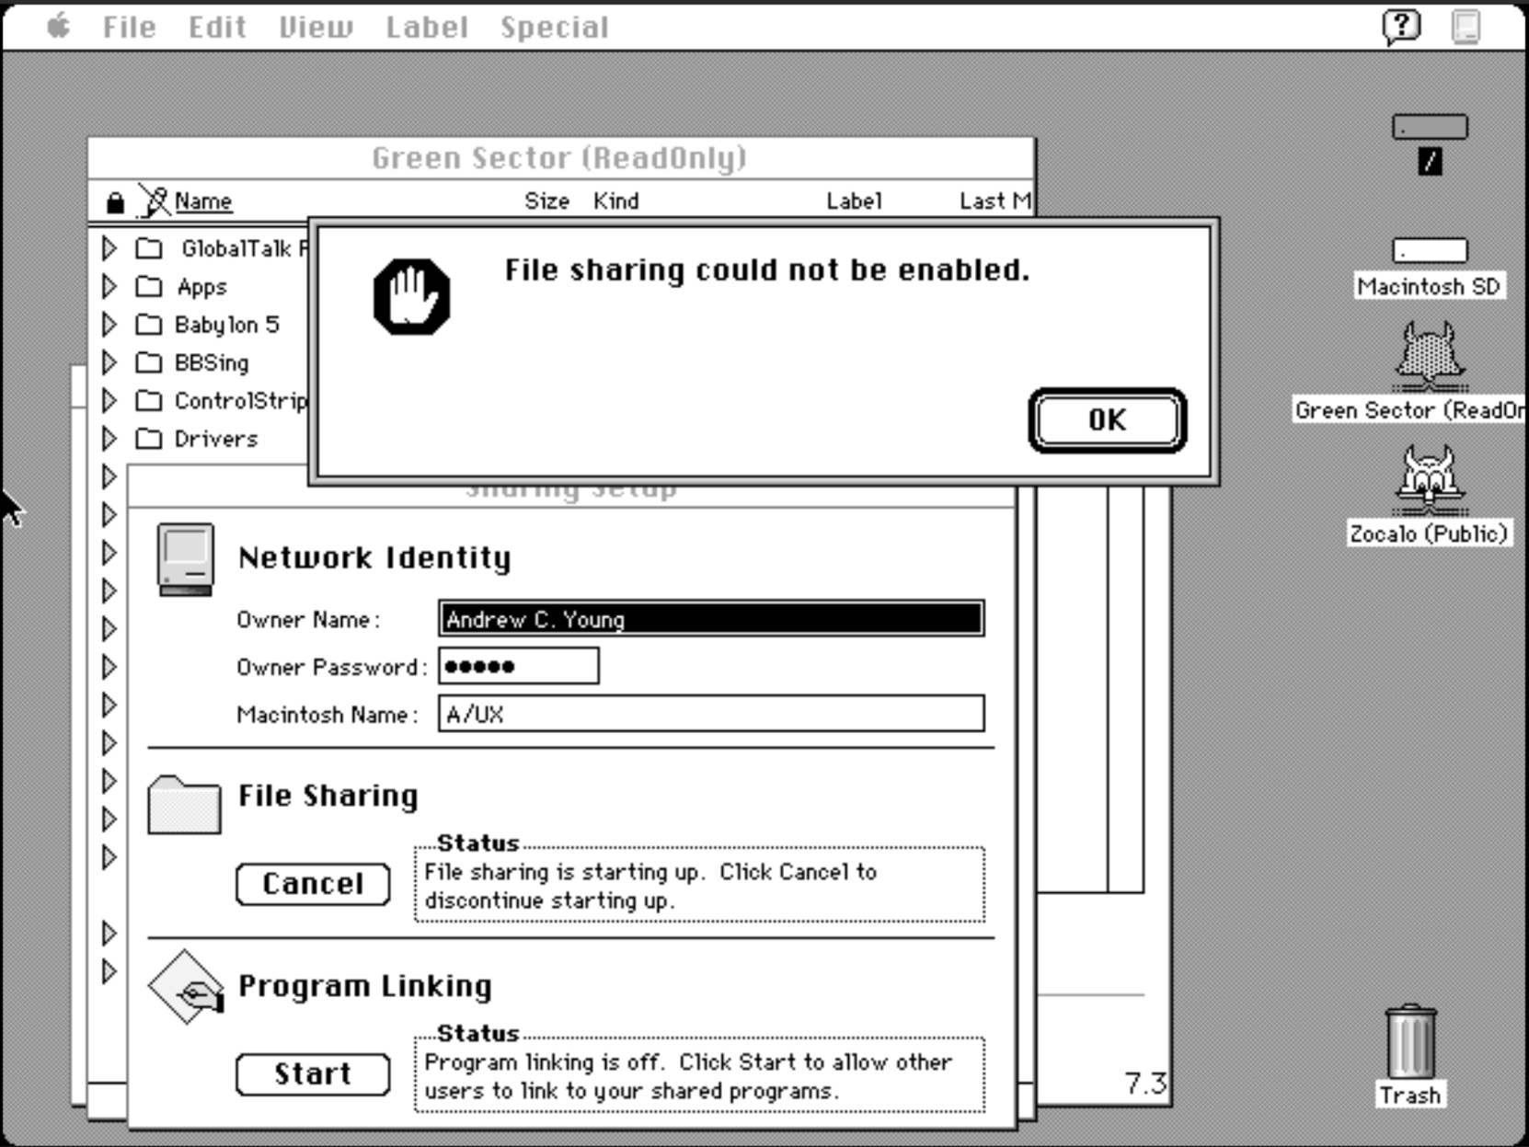Click the Program Linking icon
Viewport: 1529px width, 1147px height.
[x=186, y=988]
